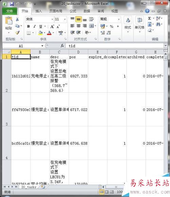Open the 文件 file tab
The height and width of the screenshot is (197, 170).
tap(10, 11)
